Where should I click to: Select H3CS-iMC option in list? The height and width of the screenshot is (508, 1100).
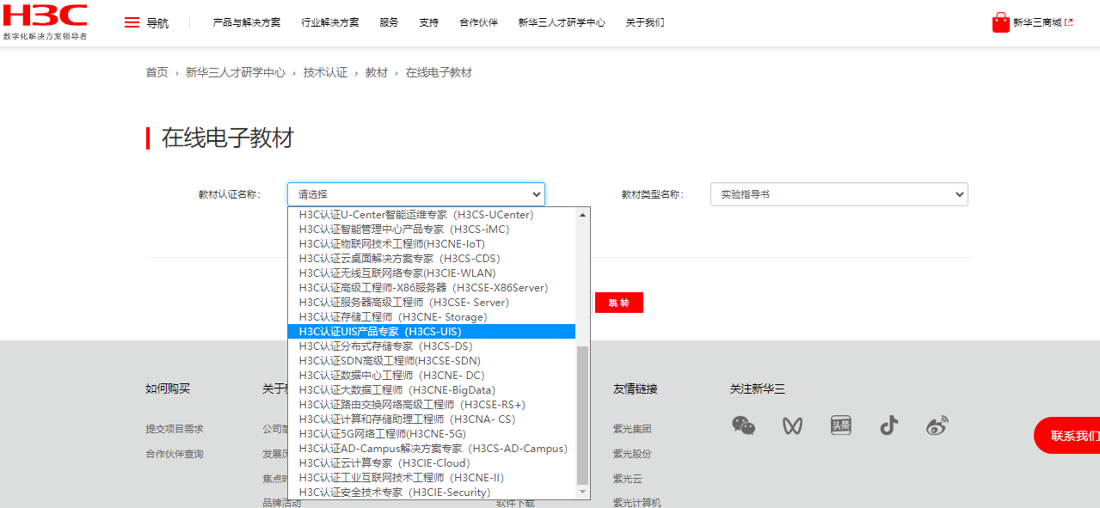tap(432, 230)
